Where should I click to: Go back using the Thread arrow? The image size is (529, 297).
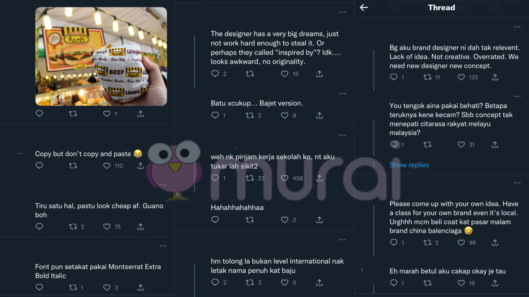point(364,7)
